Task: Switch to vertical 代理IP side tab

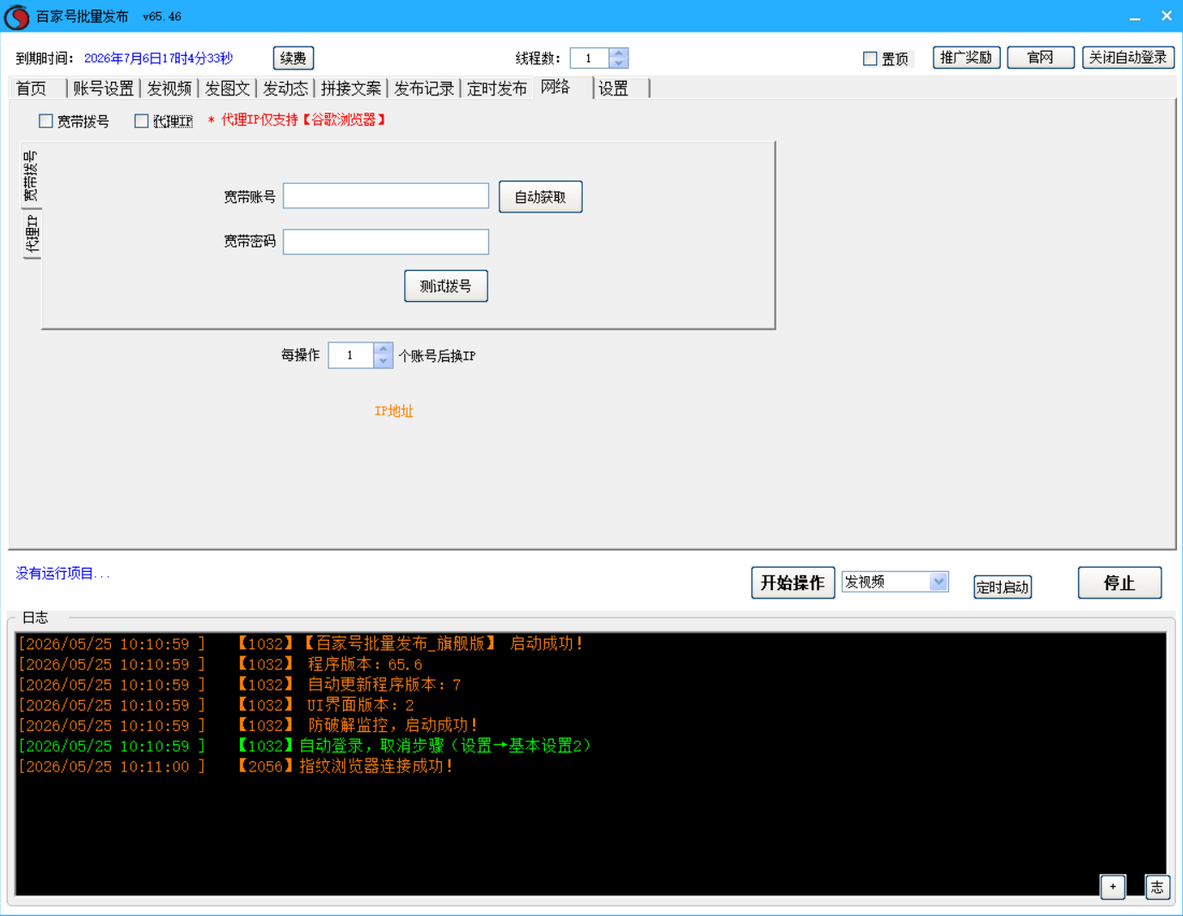Action: coord(32,234)
